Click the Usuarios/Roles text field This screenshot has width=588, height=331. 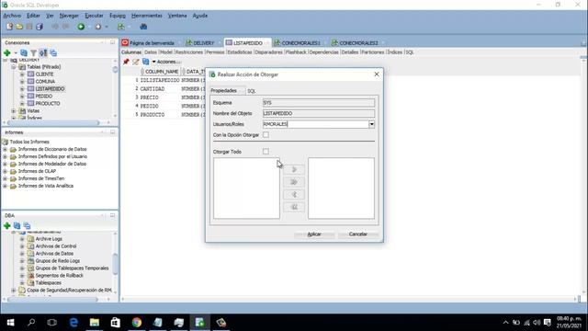[x=315, y=124]
